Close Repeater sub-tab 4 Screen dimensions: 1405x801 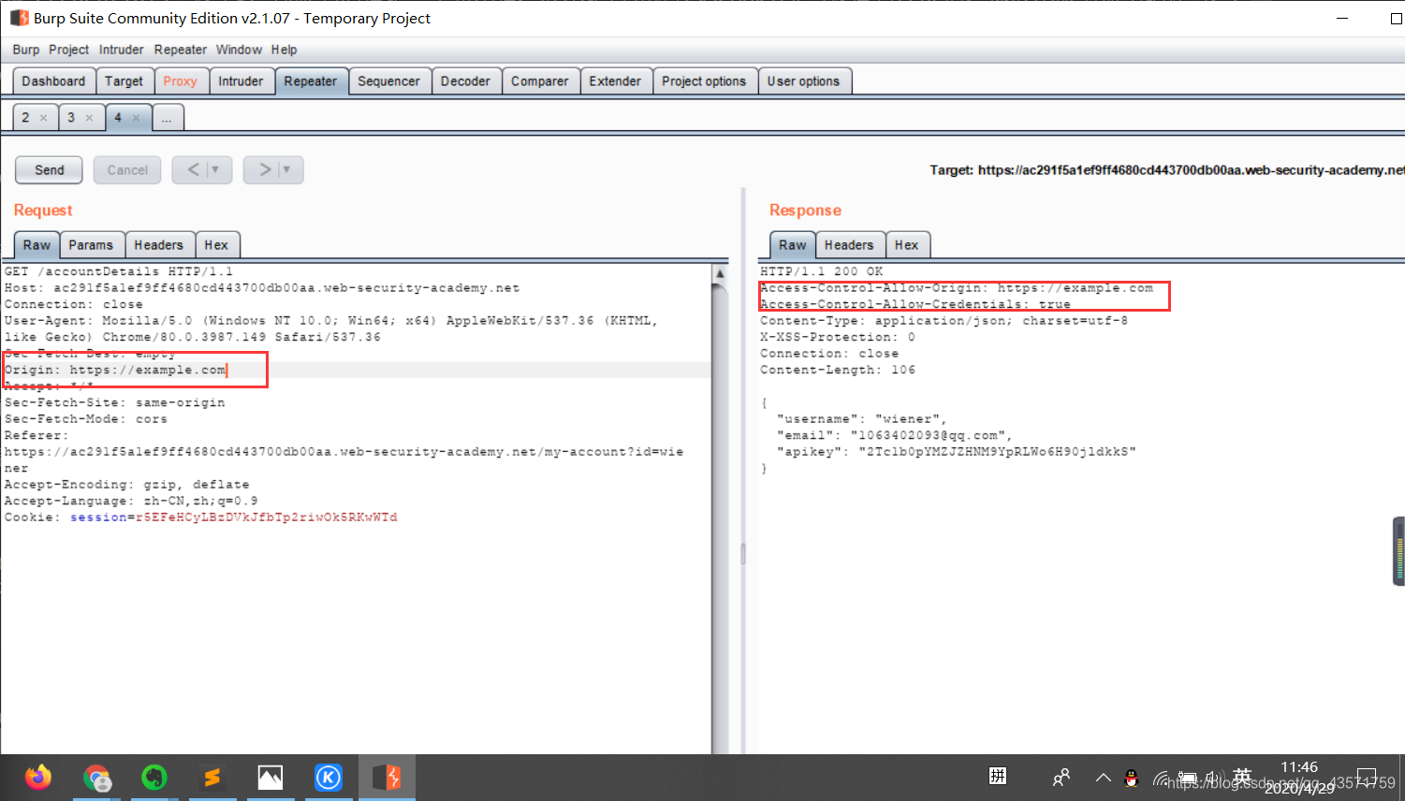136,118
